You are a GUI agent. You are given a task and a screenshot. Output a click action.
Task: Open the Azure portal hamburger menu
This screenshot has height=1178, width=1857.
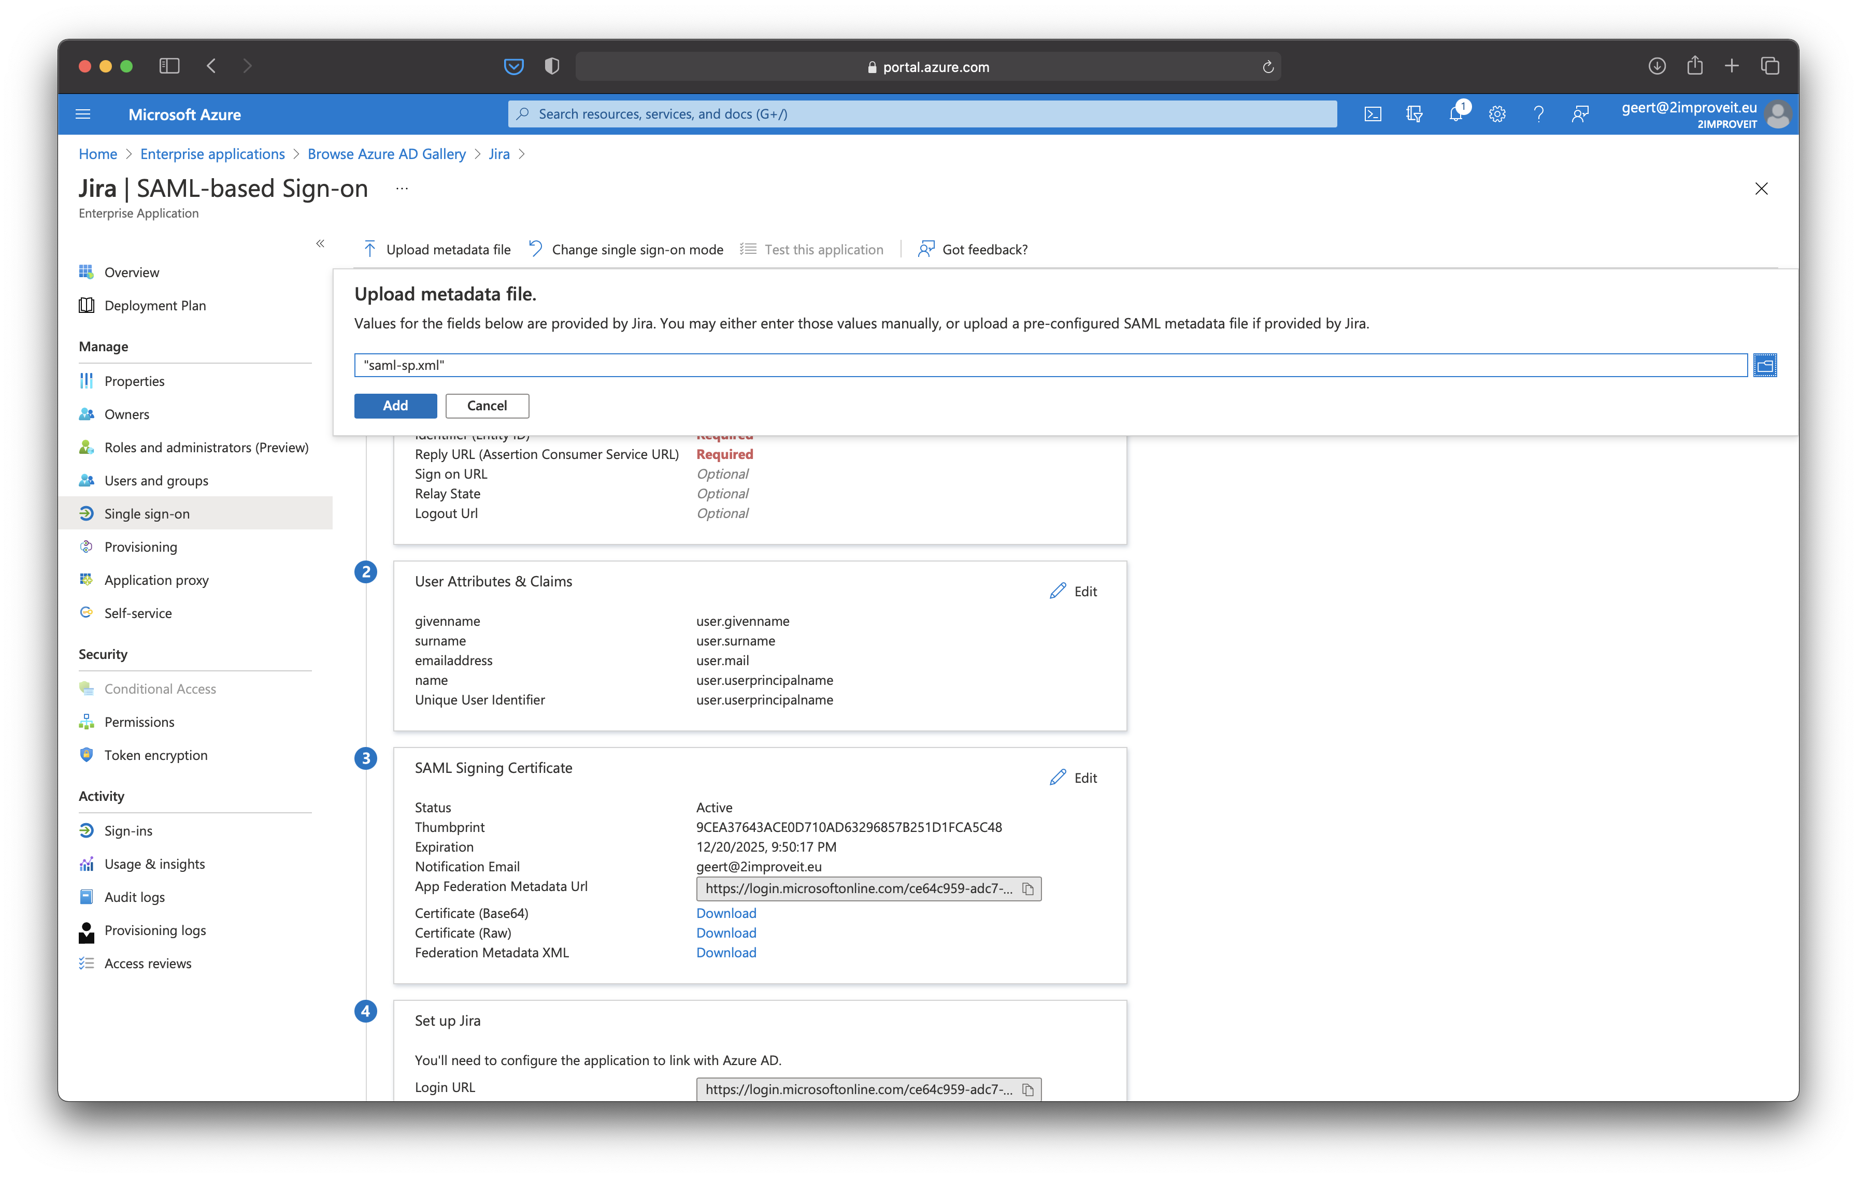coord(83,114)
